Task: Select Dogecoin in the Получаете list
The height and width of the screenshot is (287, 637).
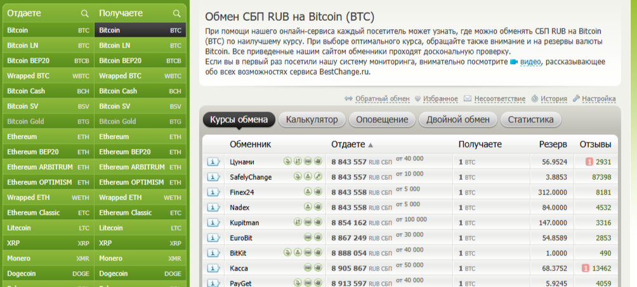Action: pos(140,274)
